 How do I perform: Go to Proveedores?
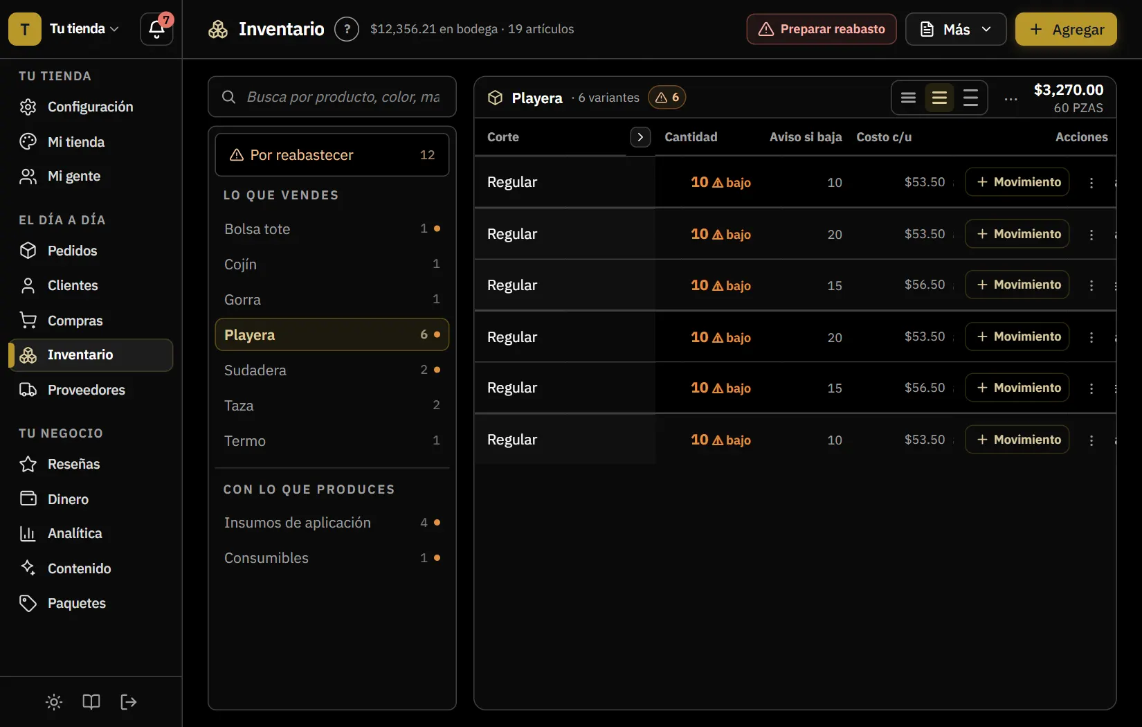(91, 390)
